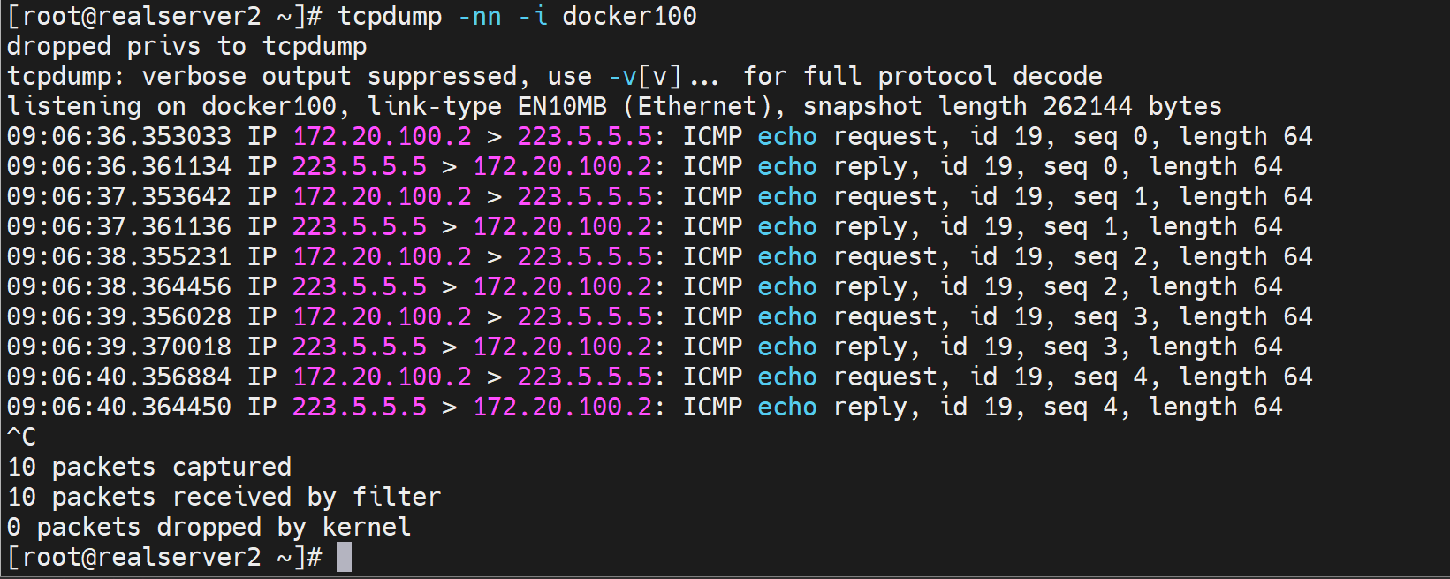1450x579 pixels.
Task: Click the docker100 interface name in the command
Action: coord(629,16)
